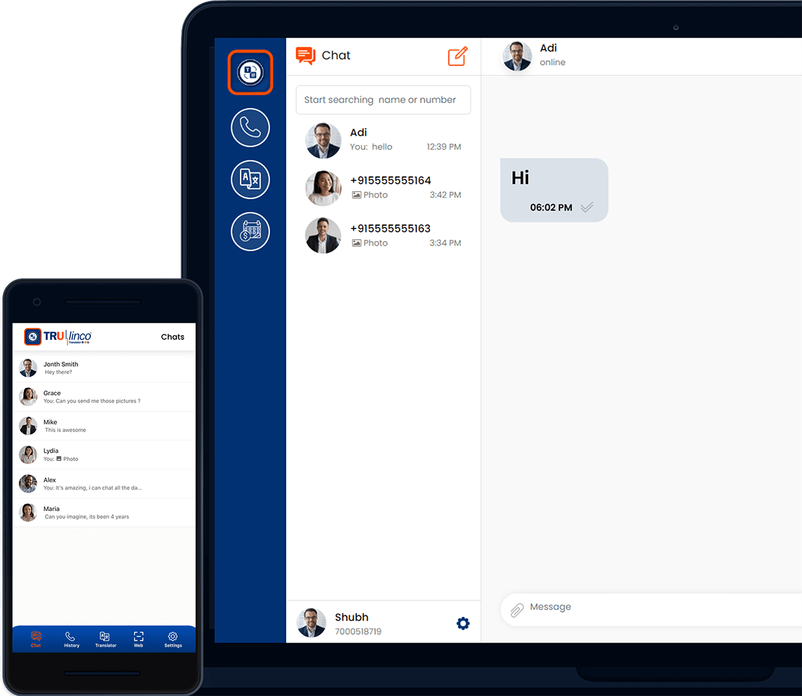Open the billing calendar sidebar icon
Viewport: 802px width, 696px height.
tap(250, 231)
